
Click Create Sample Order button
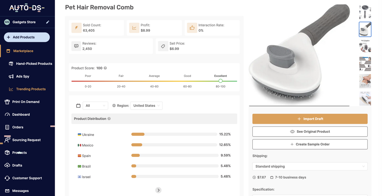tap(310, 144)
